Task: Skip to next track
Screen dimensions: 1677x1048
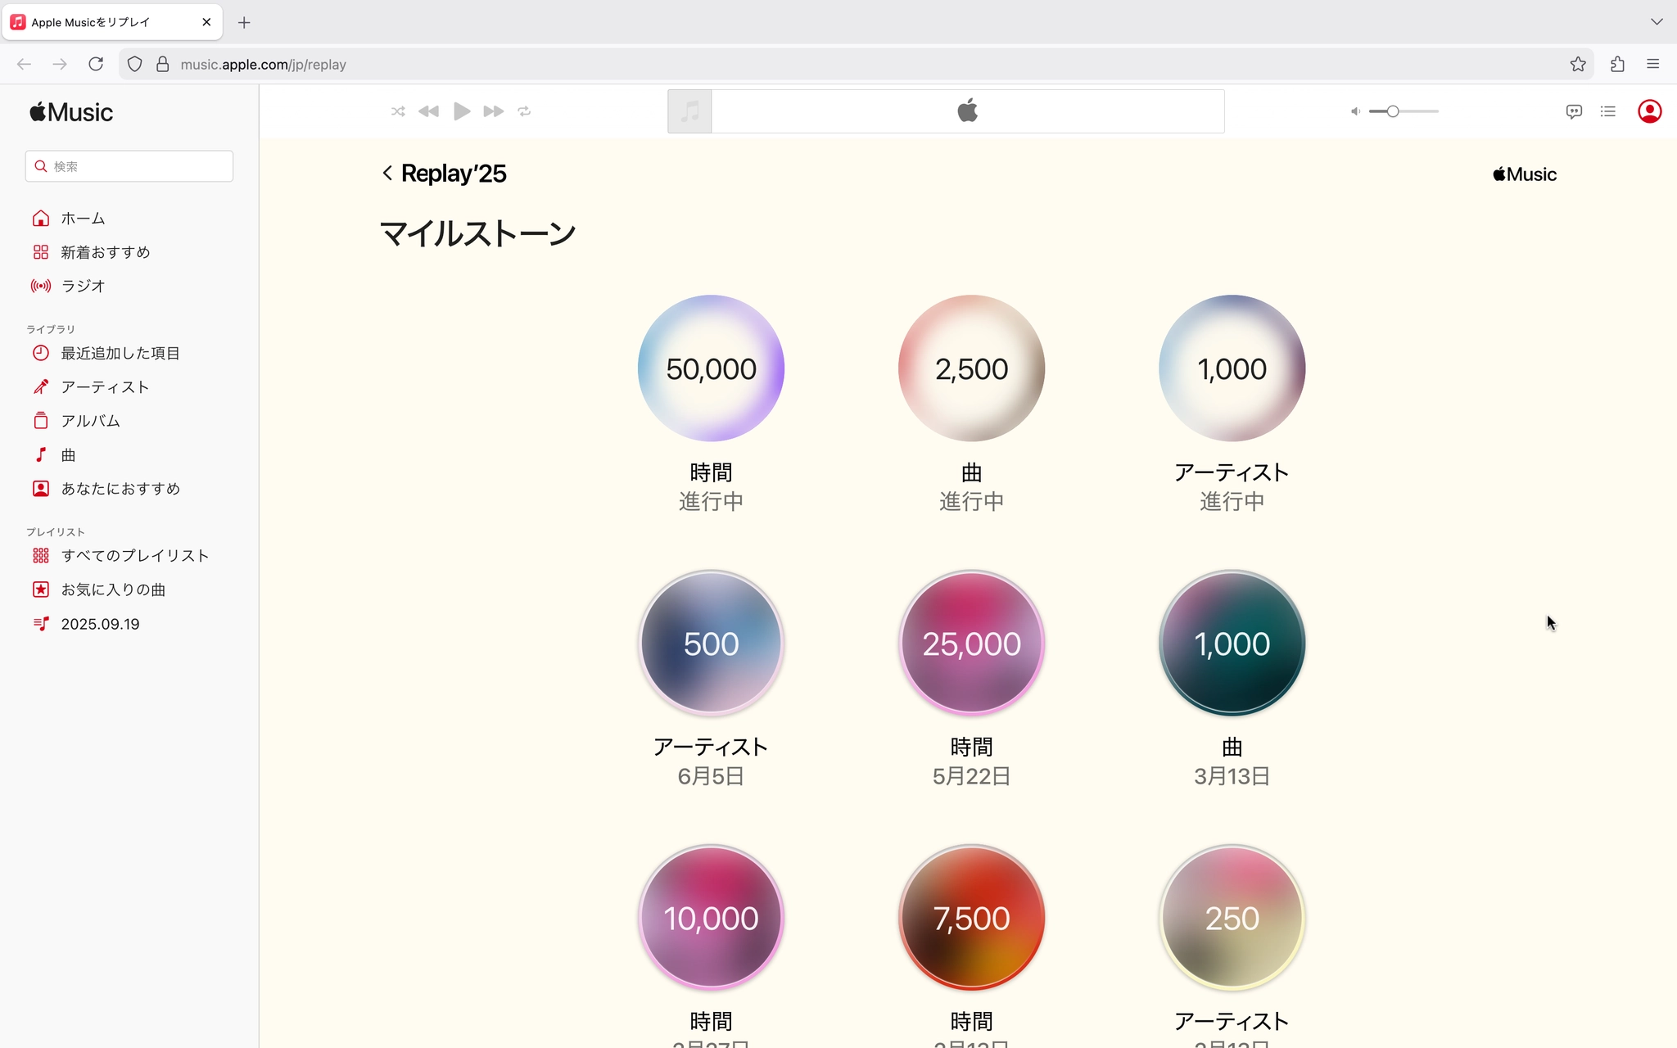Action: [x=493, y=111]
